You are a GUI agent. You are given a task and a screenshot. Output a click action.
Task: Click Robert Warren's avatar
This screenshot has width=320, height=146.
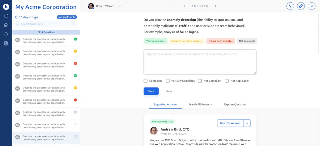91,6
